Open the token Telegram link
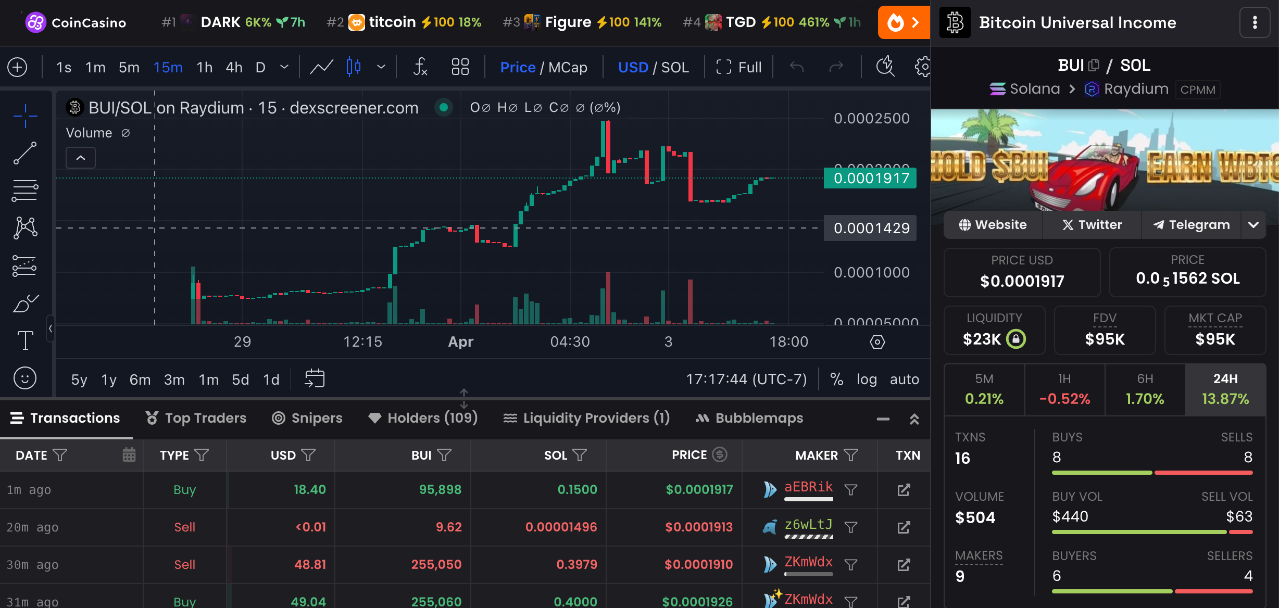 (x=1192, y=225)
